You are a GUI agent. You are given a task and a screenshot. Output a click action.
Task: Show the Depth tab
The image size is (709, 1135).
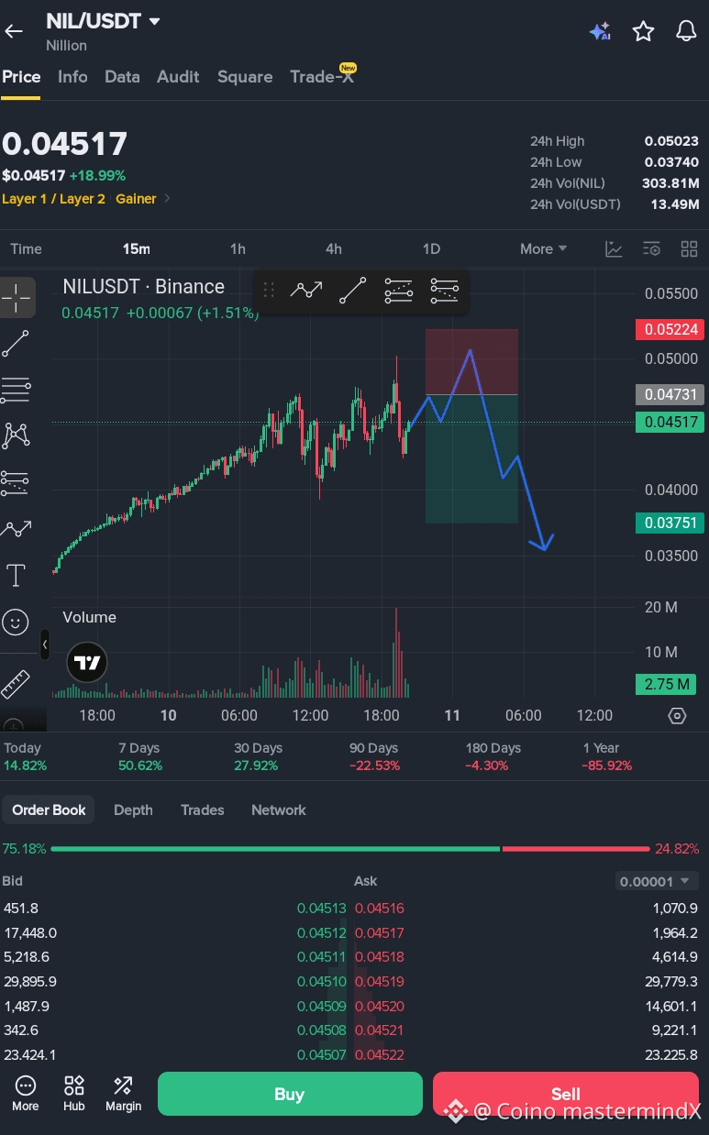point(133,810)
